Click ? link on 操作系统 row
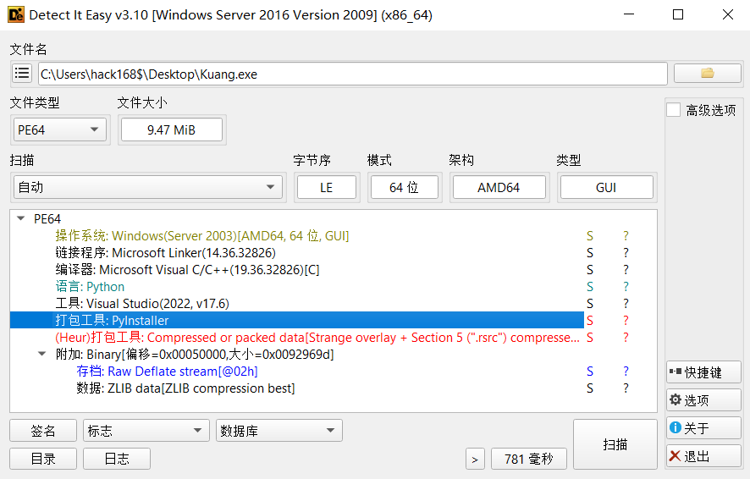The height and width of the screenshot is (479, 750). coord(626,235)
